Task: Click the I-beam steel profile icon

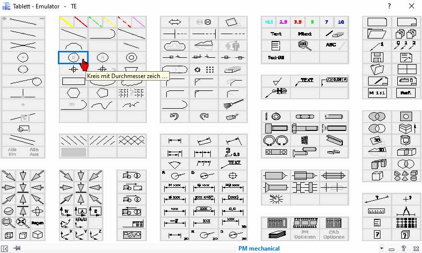Action: [334, 140]
